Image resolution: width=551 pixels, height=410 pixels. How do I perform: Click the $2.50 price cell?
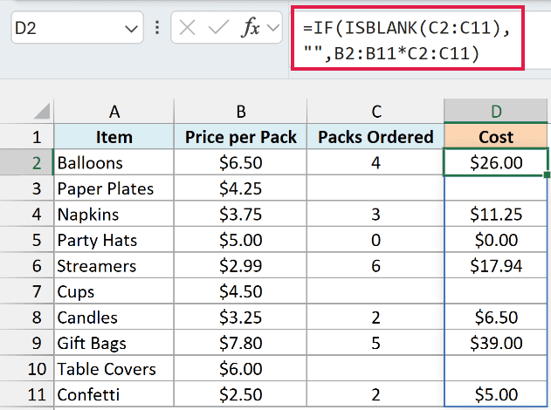click(x=241, y=394)
